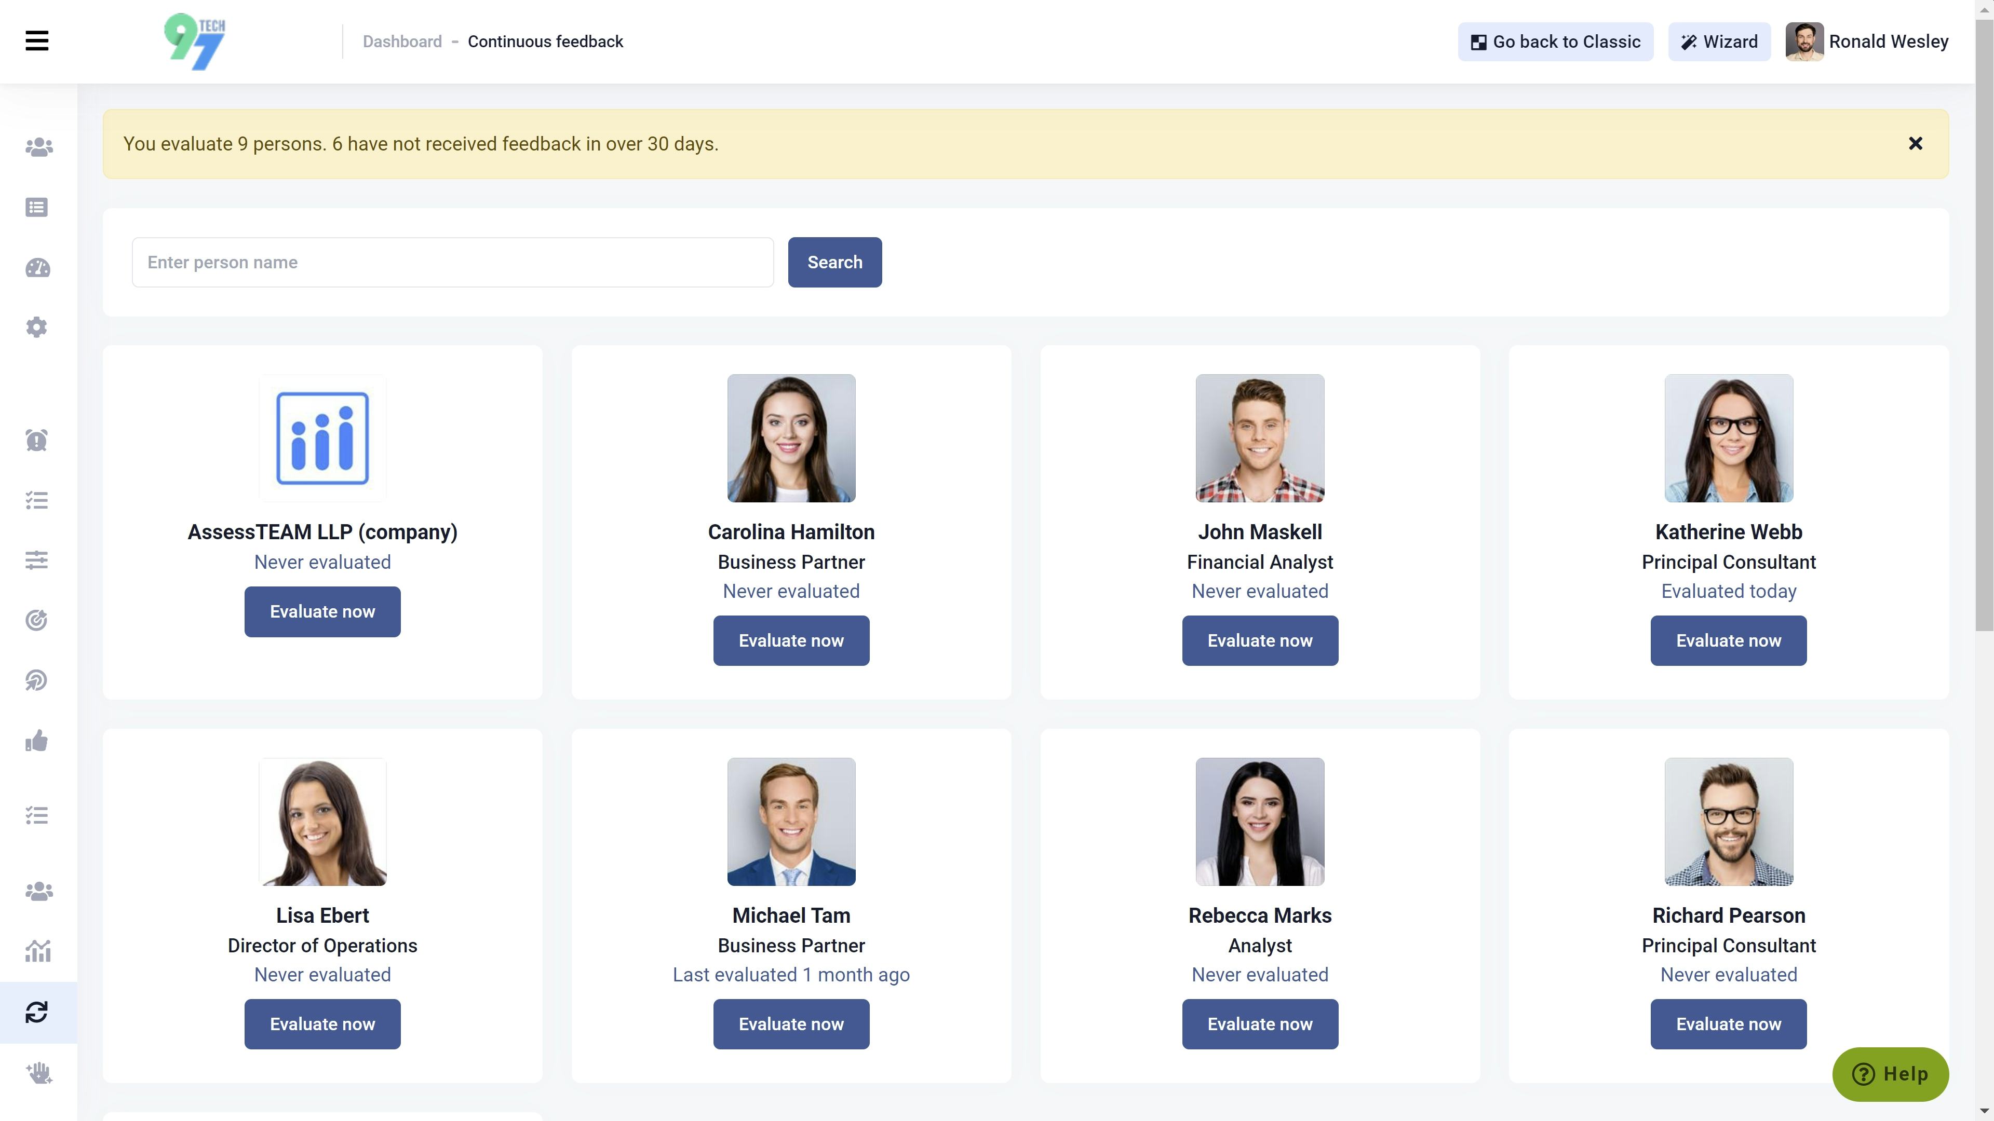
Task: Open the thumbs-up sidebar icon
Action: click(36, 741)
